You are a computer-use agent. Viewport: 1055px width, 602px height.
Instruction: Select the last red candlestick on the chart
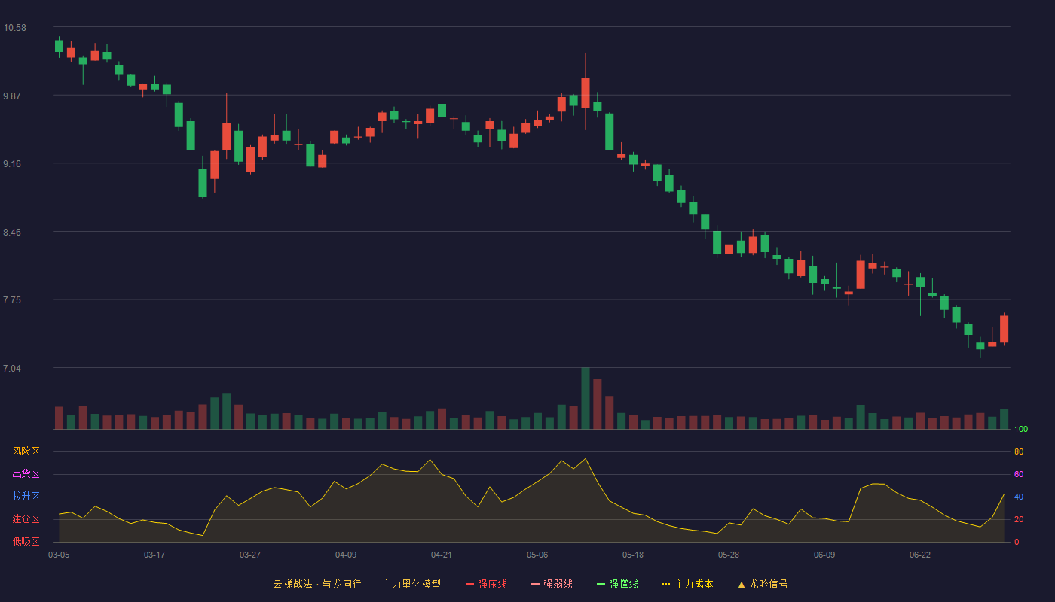pos(1004,330)
